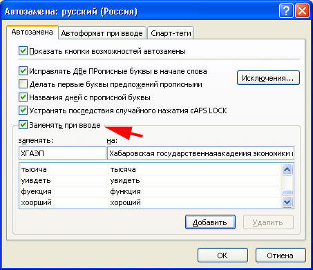Uncheck Заменять при вводе checkbox

tap(23, 125)
